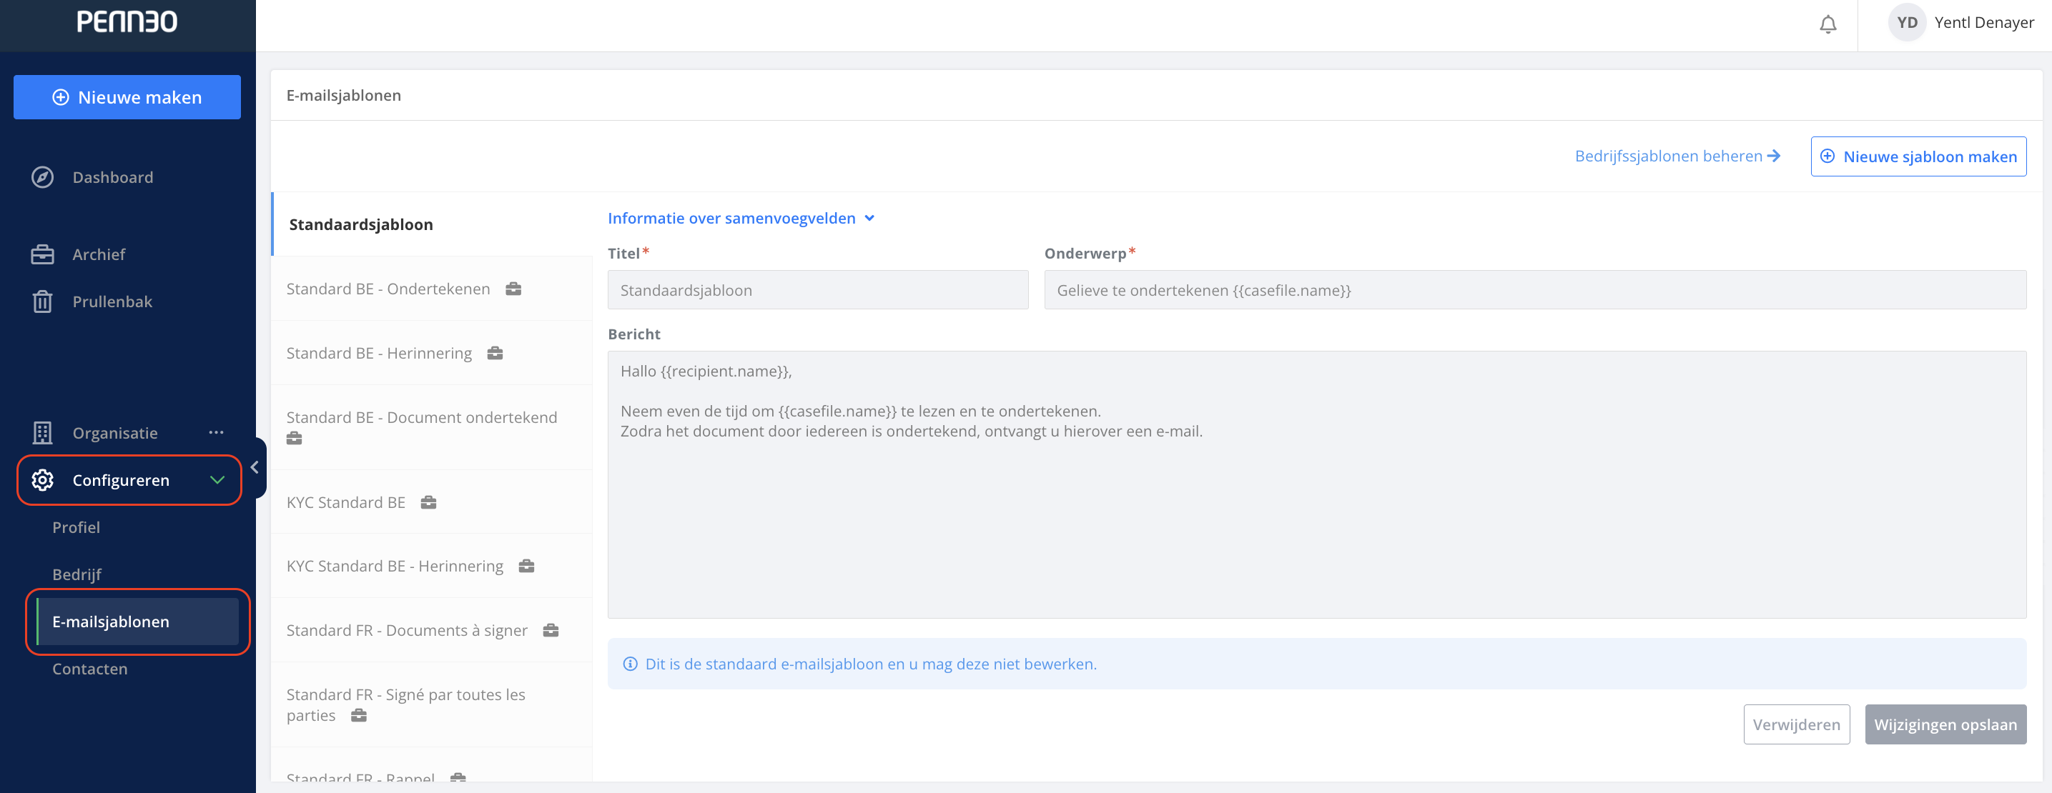Click briefcase icon next to Standard BE - Ondertekenen

coord(514,288)
